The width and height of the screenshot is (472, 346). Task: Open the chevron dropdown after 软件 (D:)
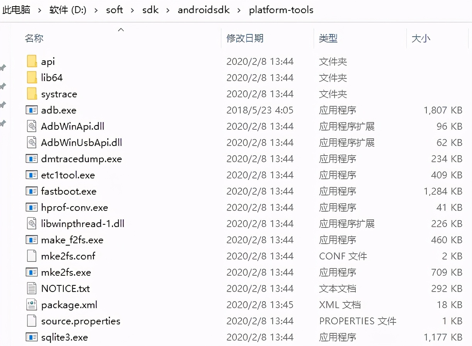(x=97, y=10)
